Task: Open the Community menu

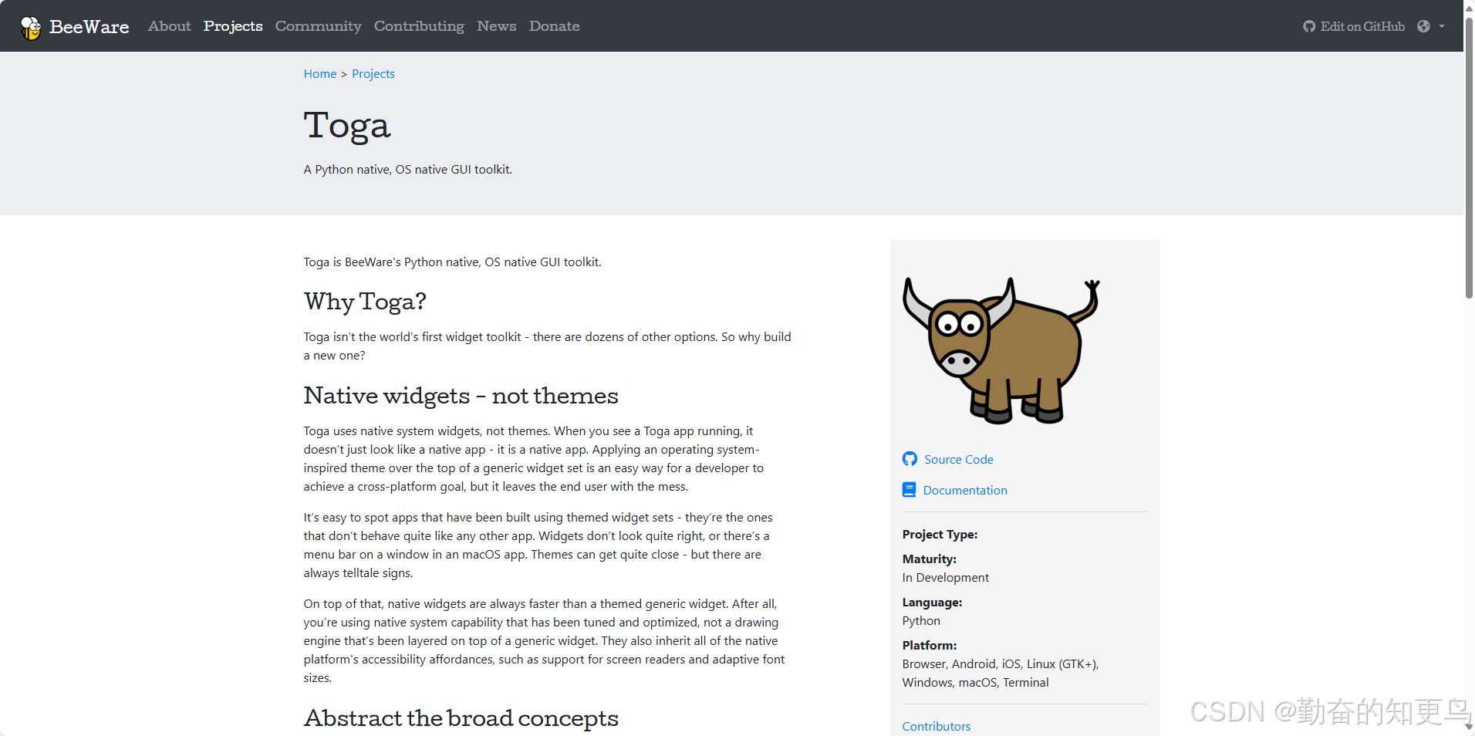Action: (318, 26)
